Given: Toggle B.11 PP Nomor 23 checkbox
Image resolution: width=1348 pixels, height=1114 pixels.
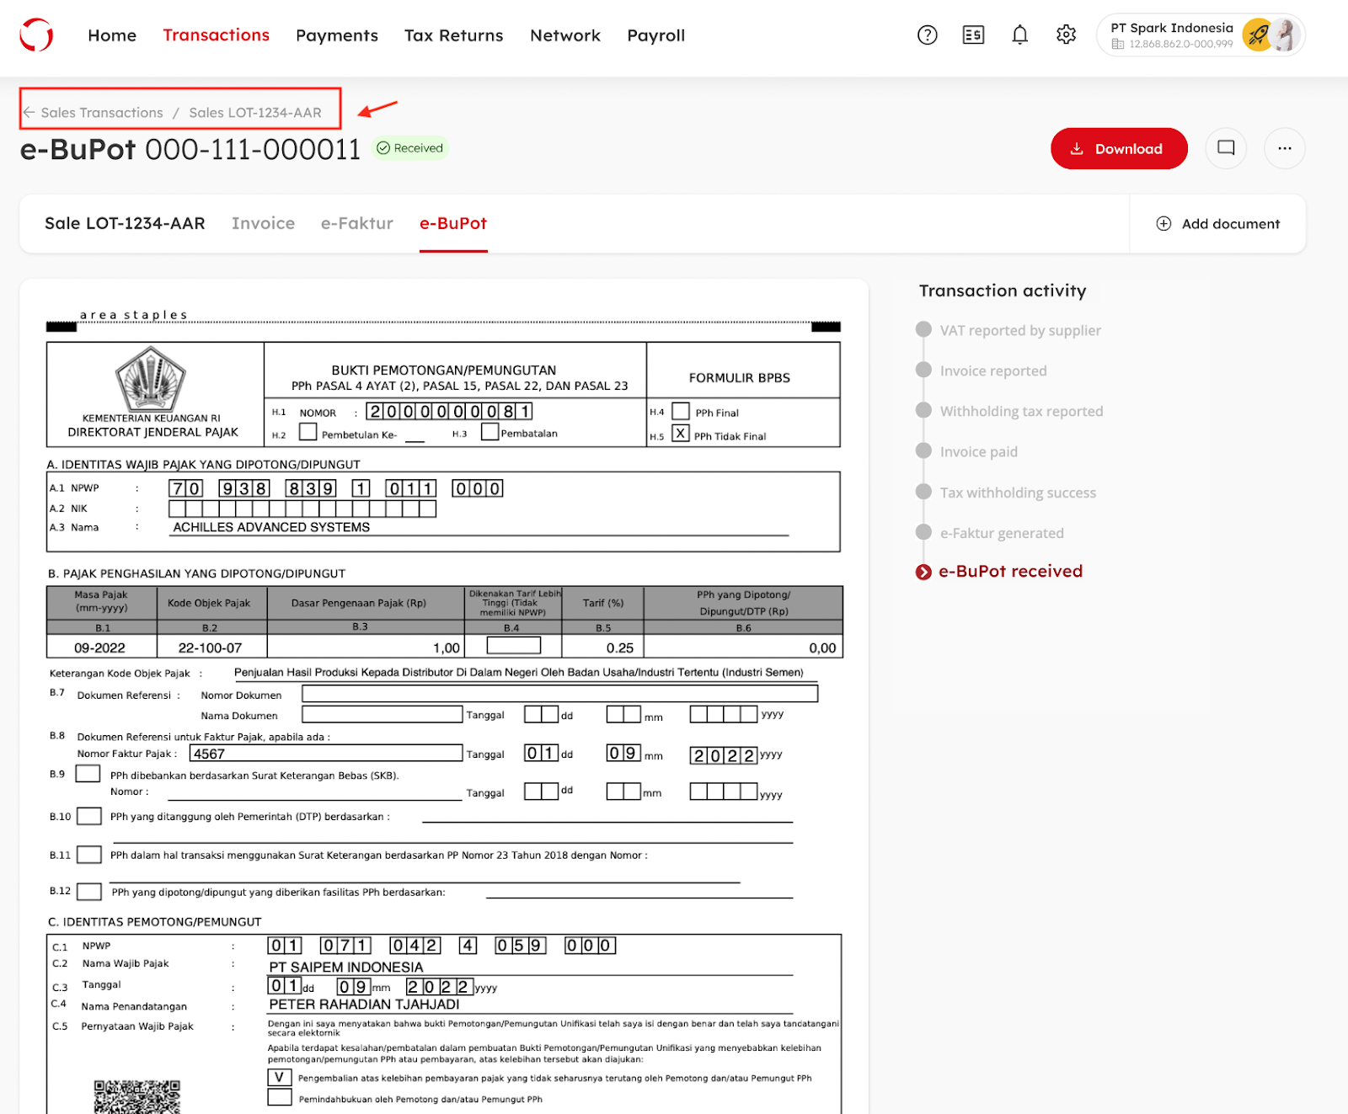Looking at the screenshot, I should pyautogui.click(x=89, y=855).
